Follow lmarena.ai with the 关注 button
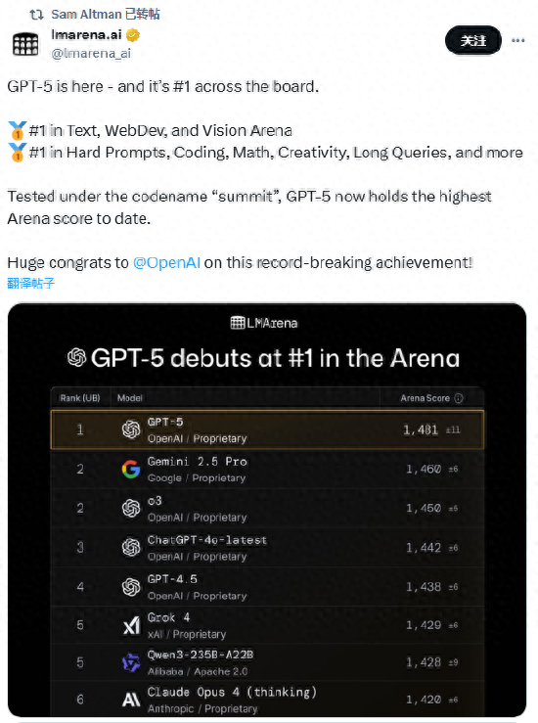 473,40
